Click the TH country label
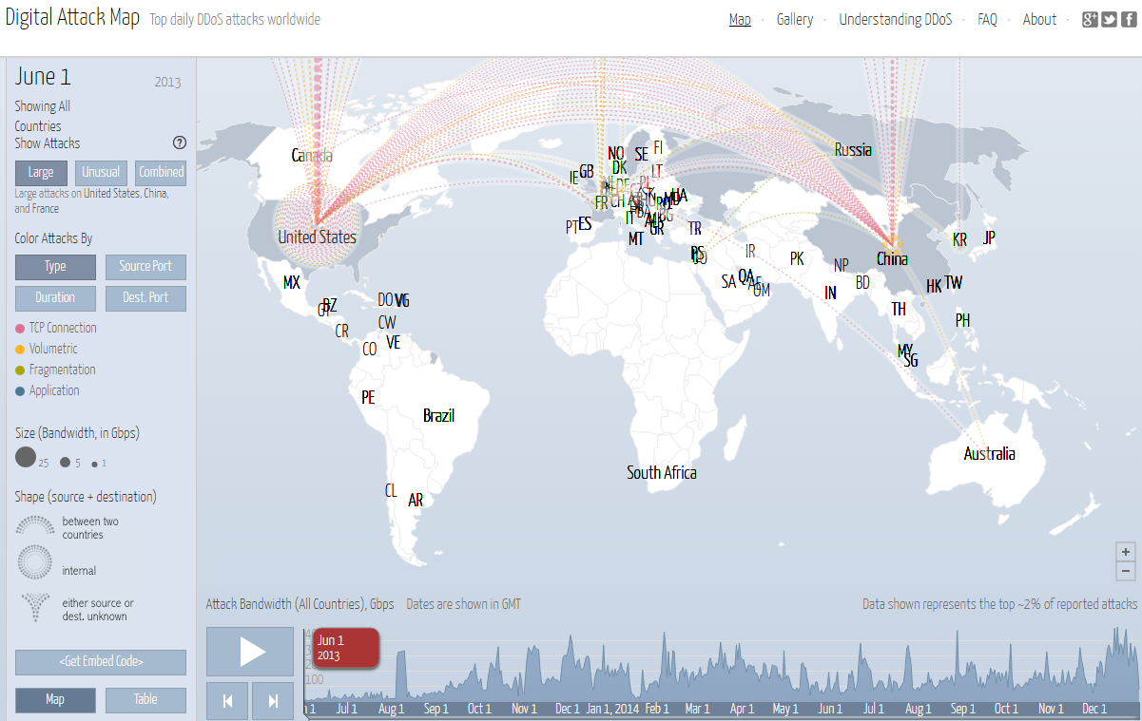 tap(899, 310)
